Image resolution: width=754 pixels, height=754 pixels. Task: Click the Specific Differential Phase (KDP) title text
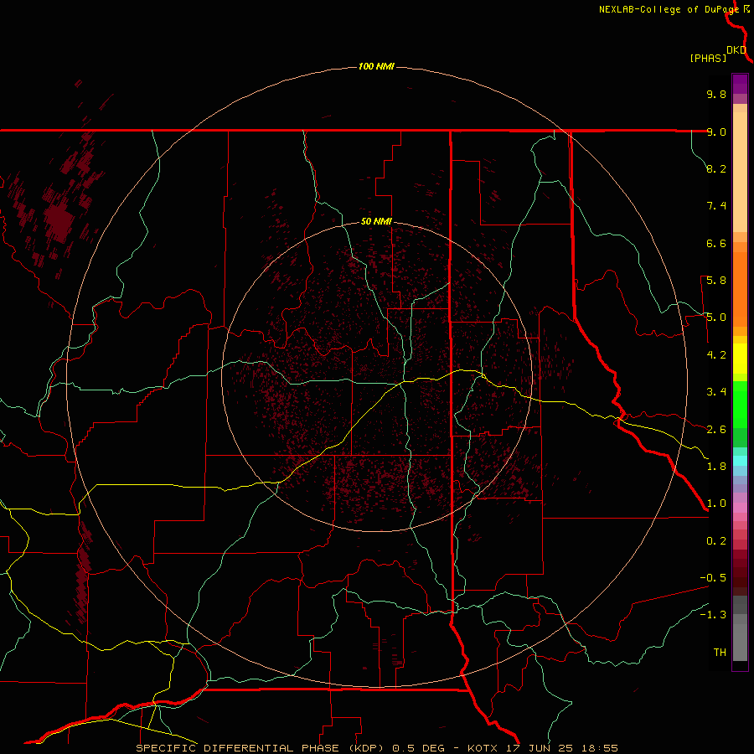tap(262, 748)
